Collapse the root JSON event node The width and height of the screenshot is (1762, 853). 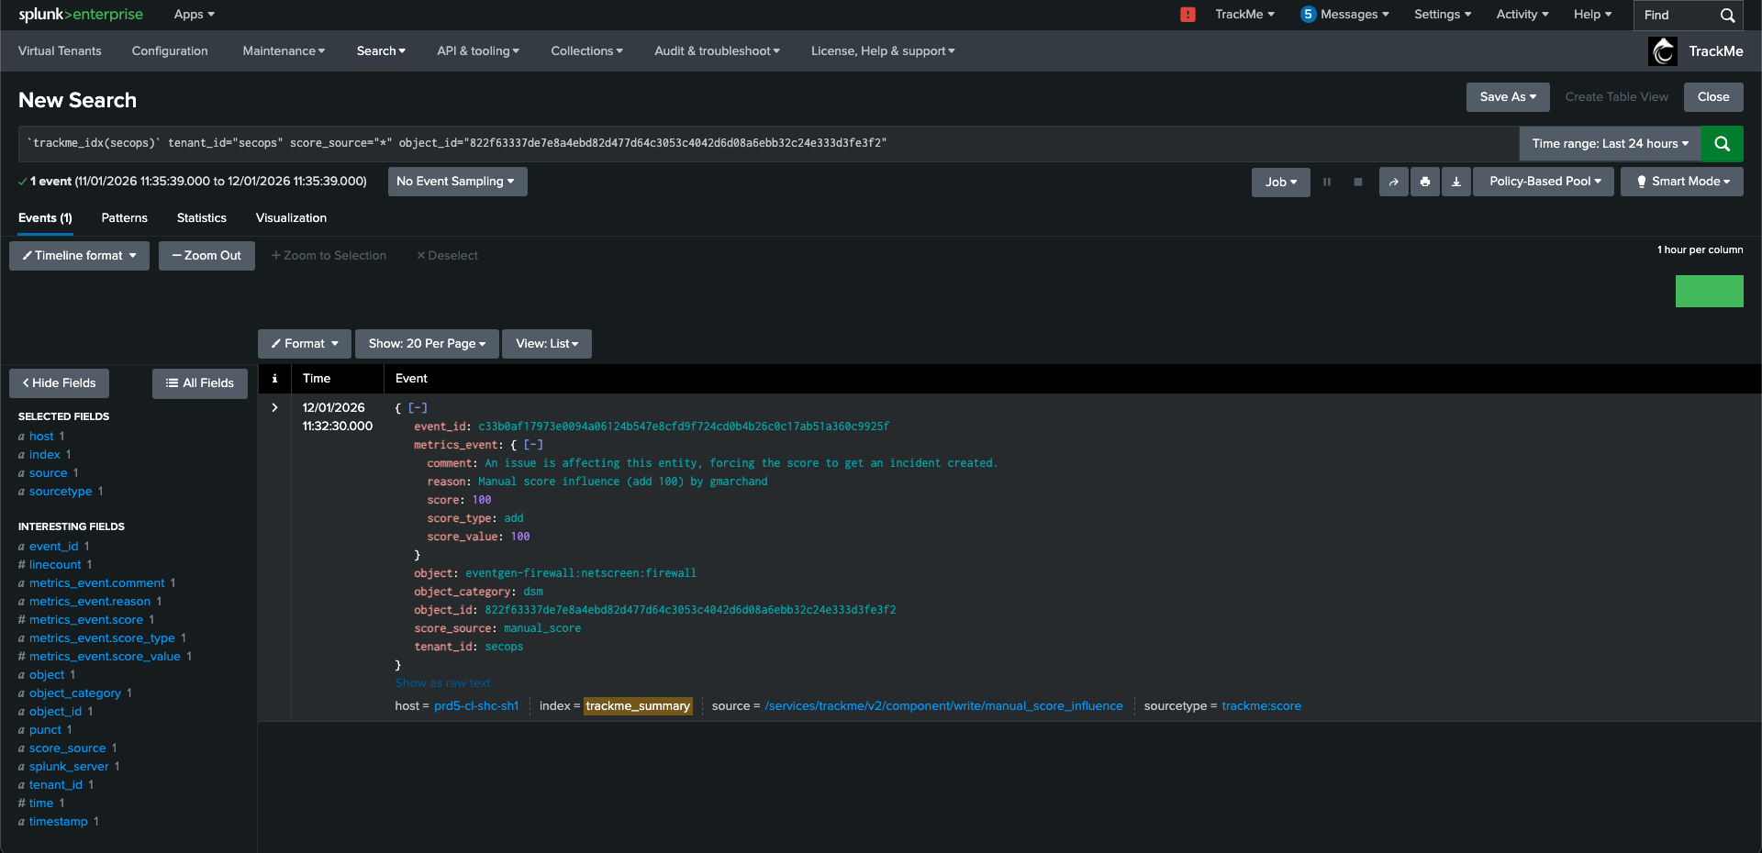tap(418, 408)
